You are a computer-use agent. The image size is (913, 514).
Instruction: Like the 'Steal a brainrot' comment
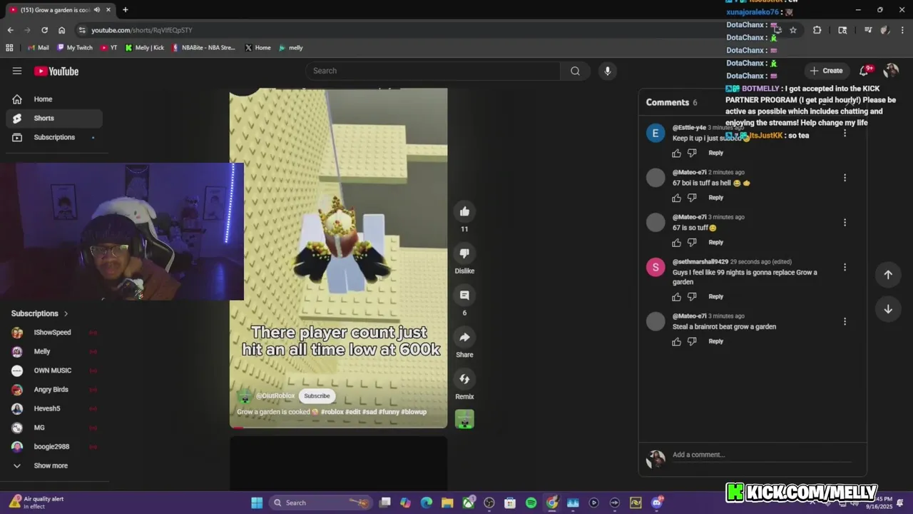pos(676,342)
